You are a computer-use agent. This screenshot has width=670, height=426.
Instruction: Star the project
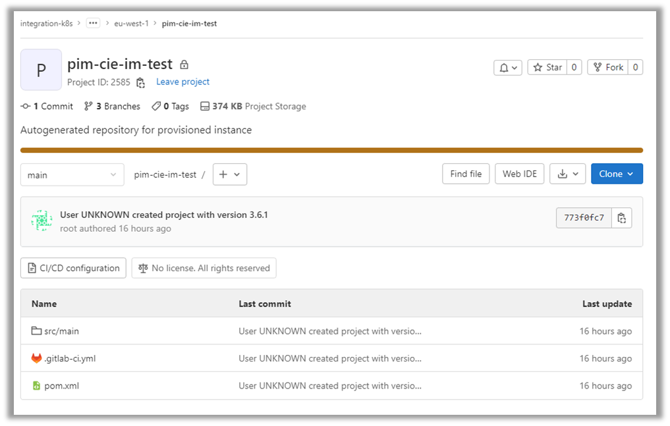pos(547,67)
